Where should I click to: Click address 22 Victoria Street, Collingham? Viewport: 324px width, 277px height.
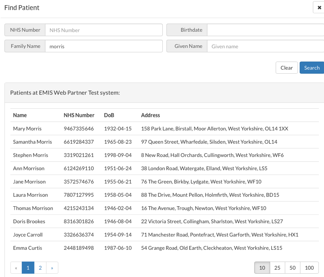212,221
